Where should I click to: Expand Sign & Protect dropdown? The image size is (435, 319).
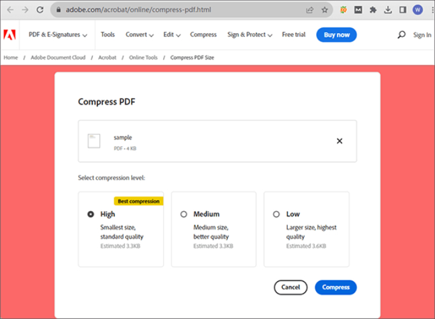[x=249, y=35]
